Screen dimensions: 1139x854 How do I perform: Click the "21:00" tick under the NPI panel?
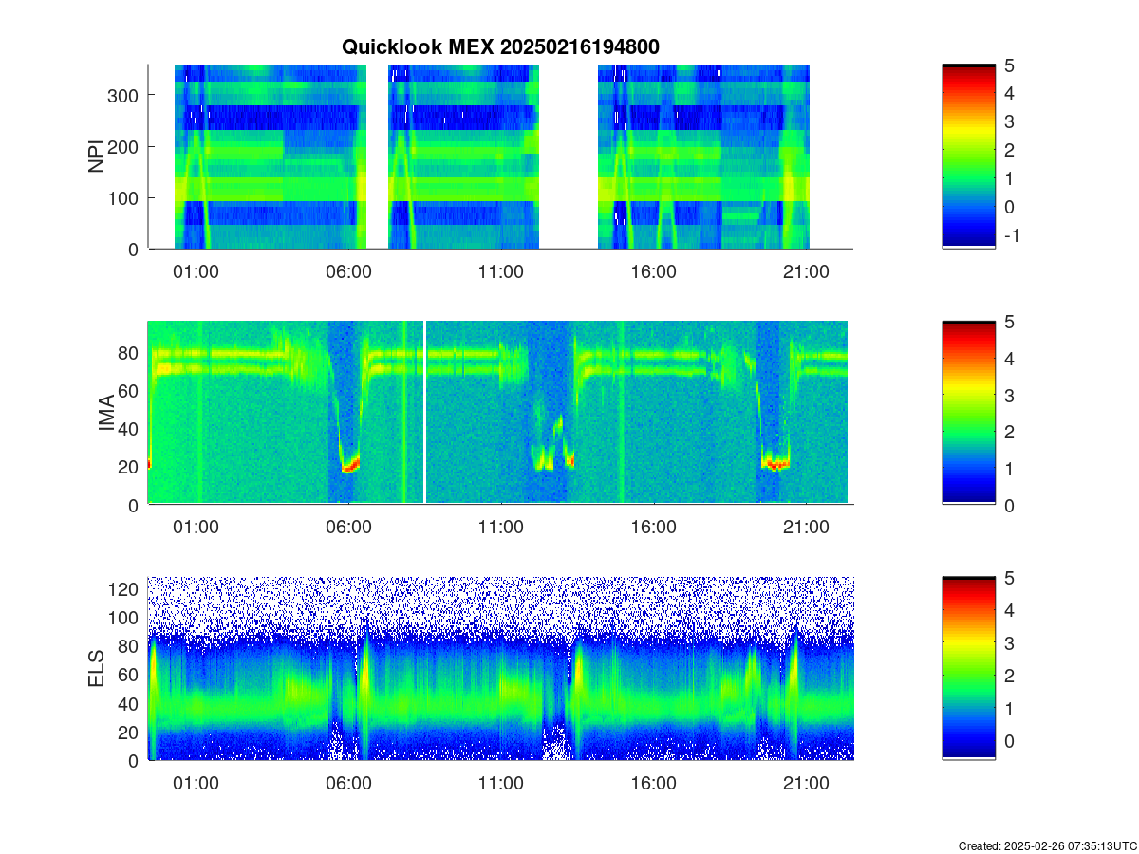point(807,271)
